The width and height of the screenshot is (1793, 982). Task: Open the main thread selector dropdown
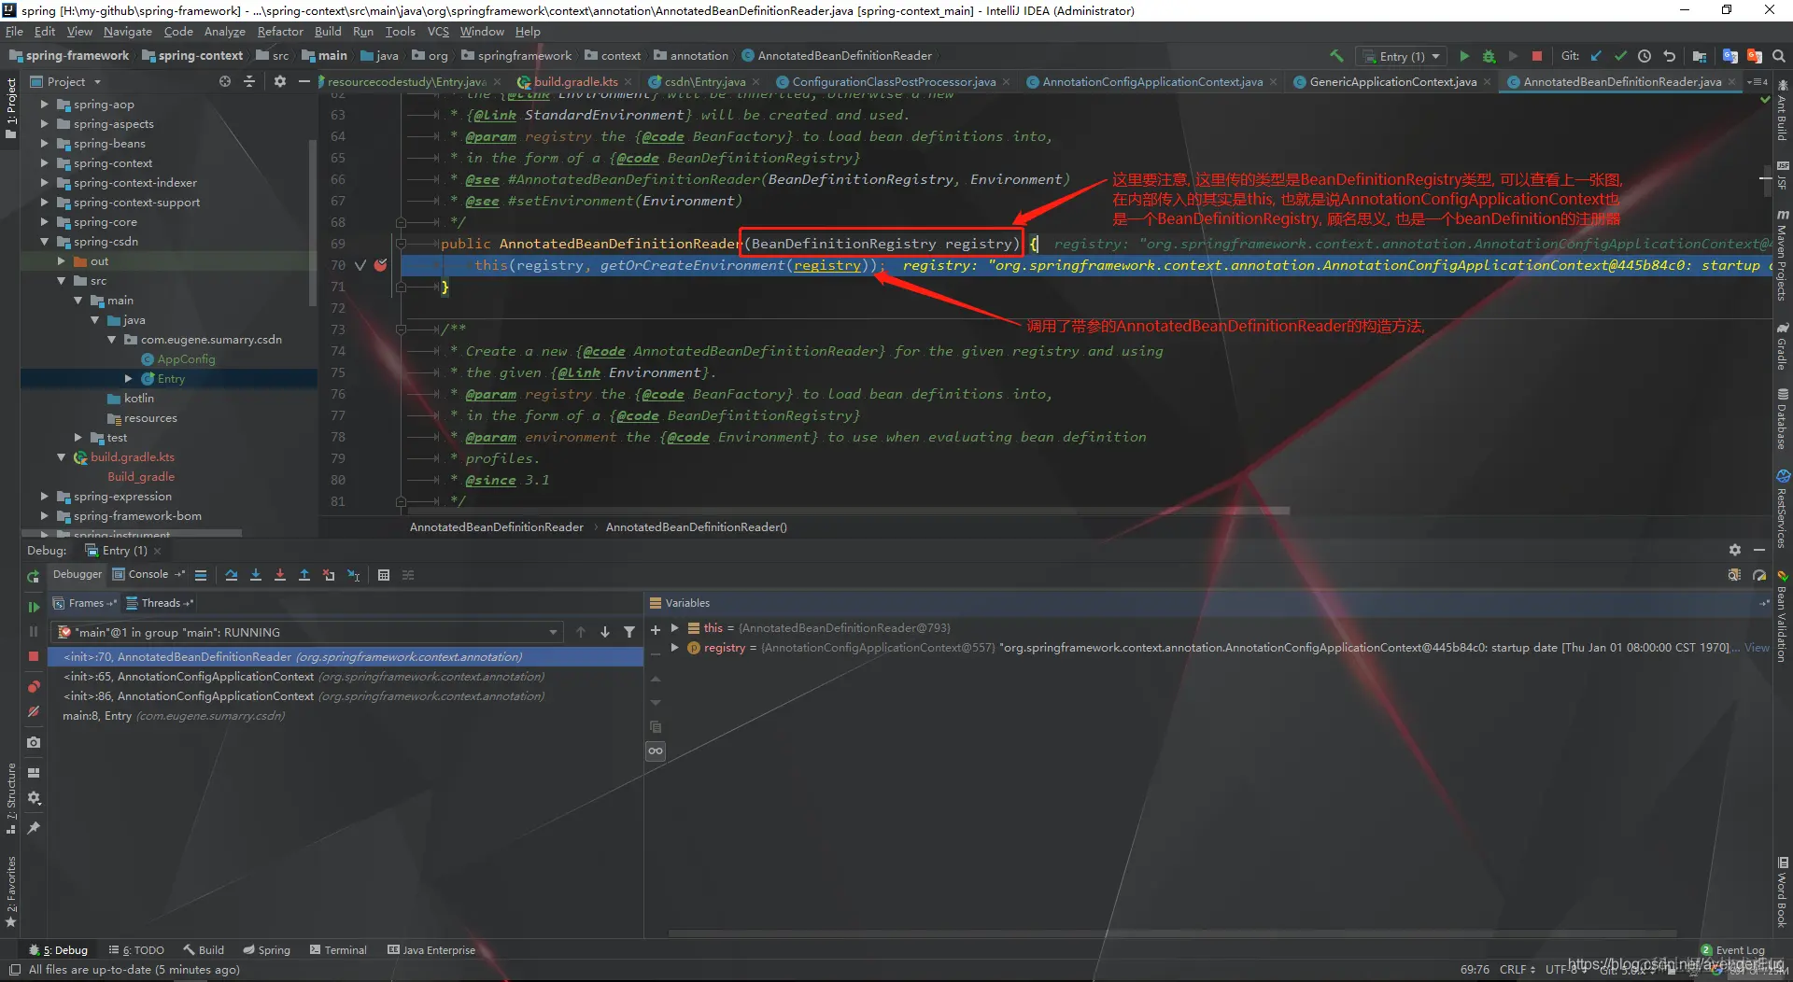point(309,632)
